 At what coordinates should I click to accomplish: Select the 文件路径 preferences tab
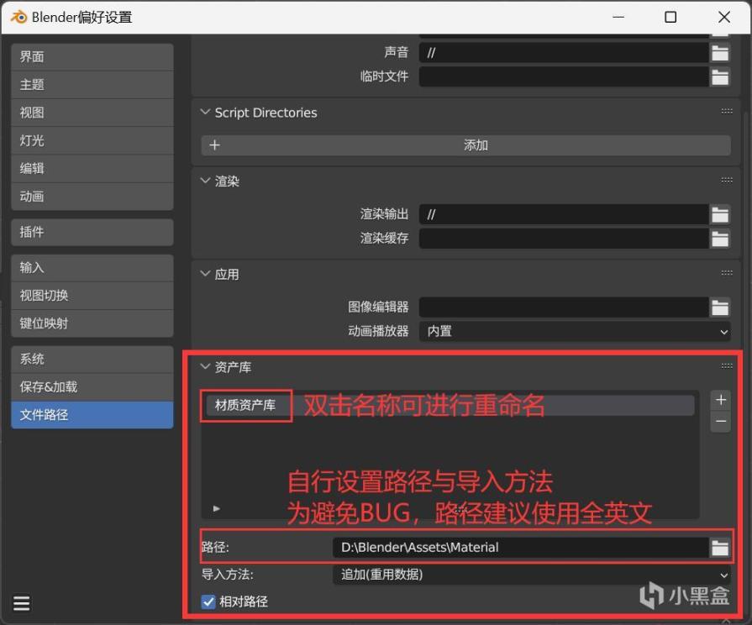pyautogui.click(x=92, y=415)
